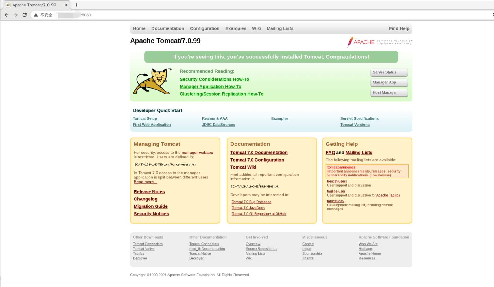Click the manager webapp link
Screen dimensions: 494x287
[197, 153]
